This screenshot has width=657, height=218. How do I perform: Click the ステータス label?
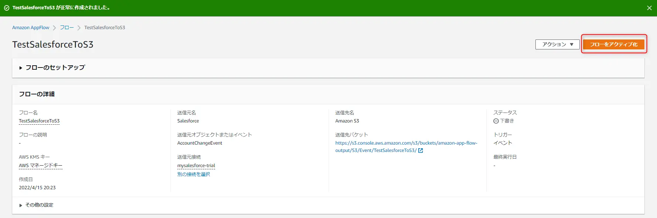click(505, 113)
